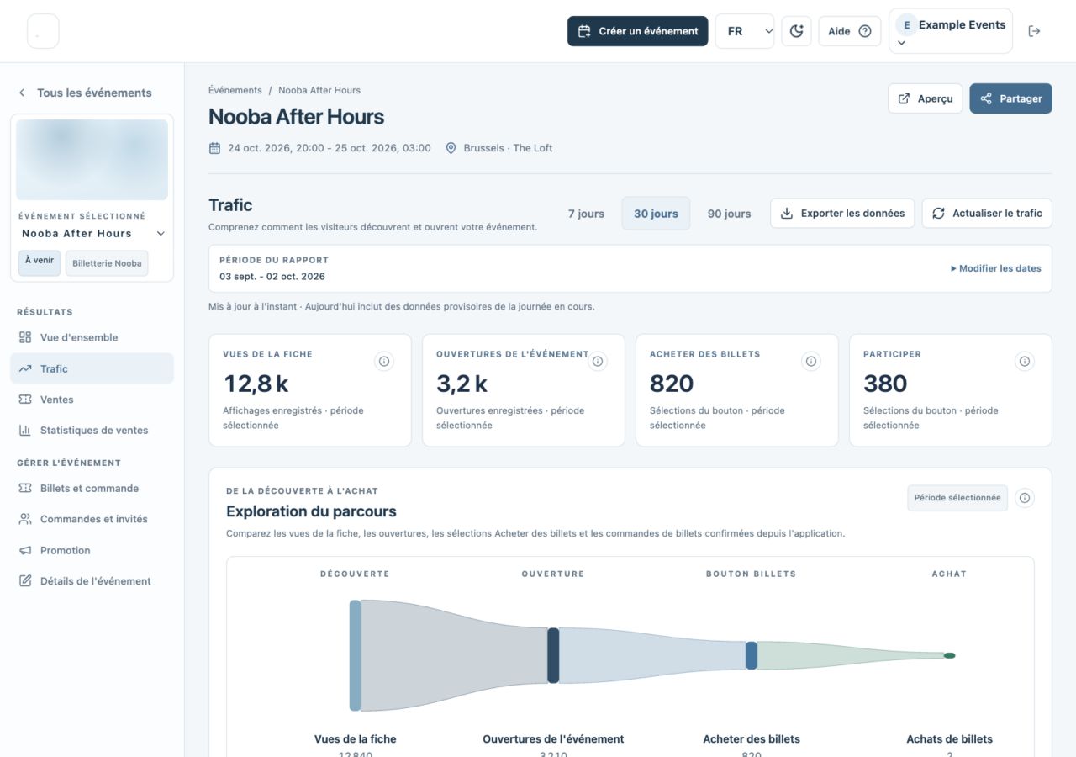Open the info icon on Participer card
The height and width of the screenshot is (757, 1076).
coord(1025,361)
